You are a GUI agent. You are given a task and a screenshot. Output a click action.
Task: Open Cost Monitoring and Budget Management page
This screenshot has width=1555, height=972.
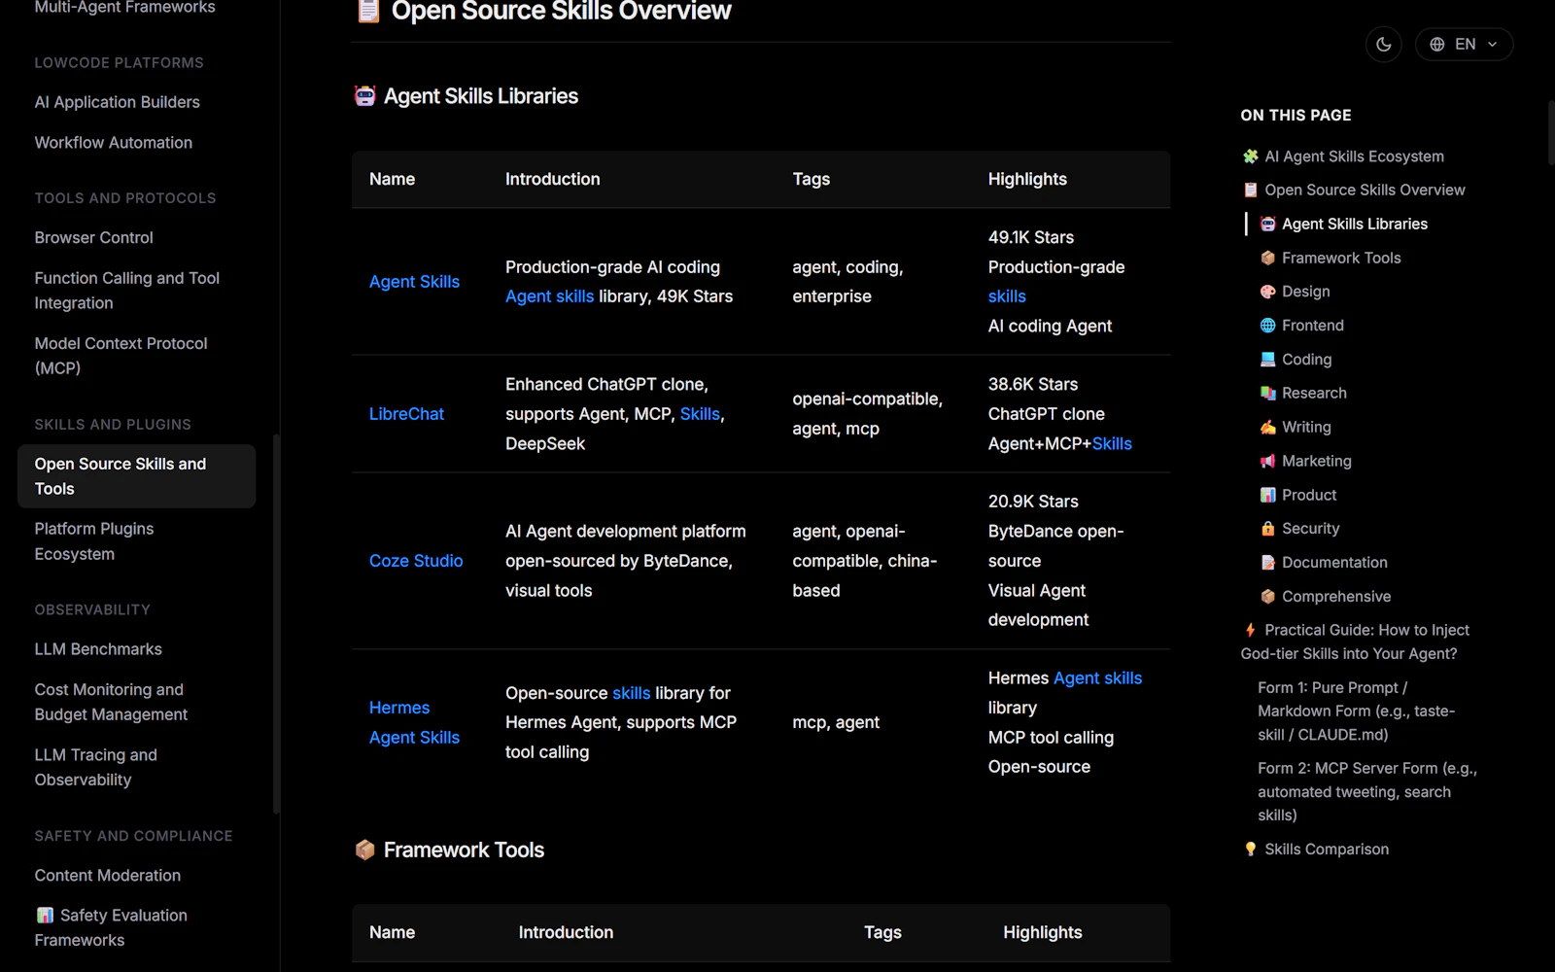coord(112,702)
